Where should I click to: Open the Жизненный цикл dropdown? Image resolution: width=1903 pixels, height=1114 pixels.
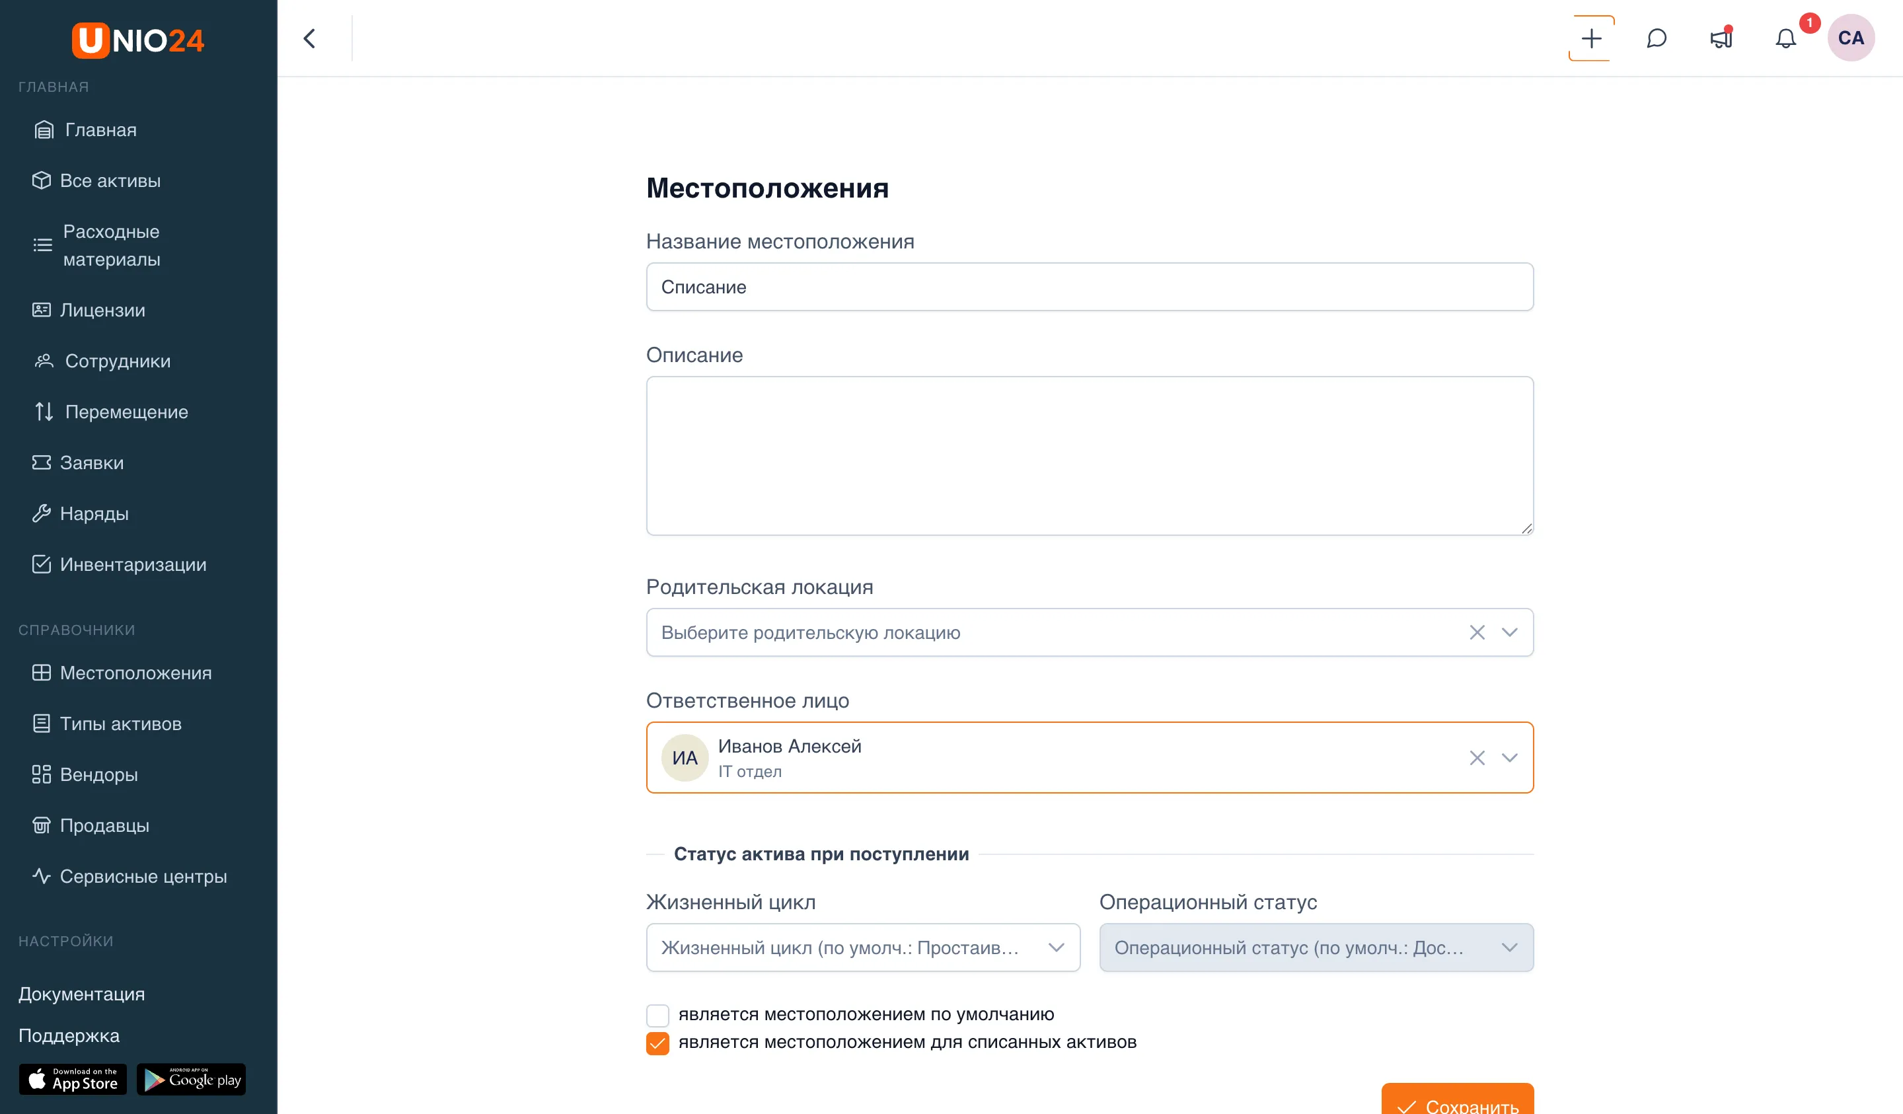pyautogui.click(x=863, y=947)
